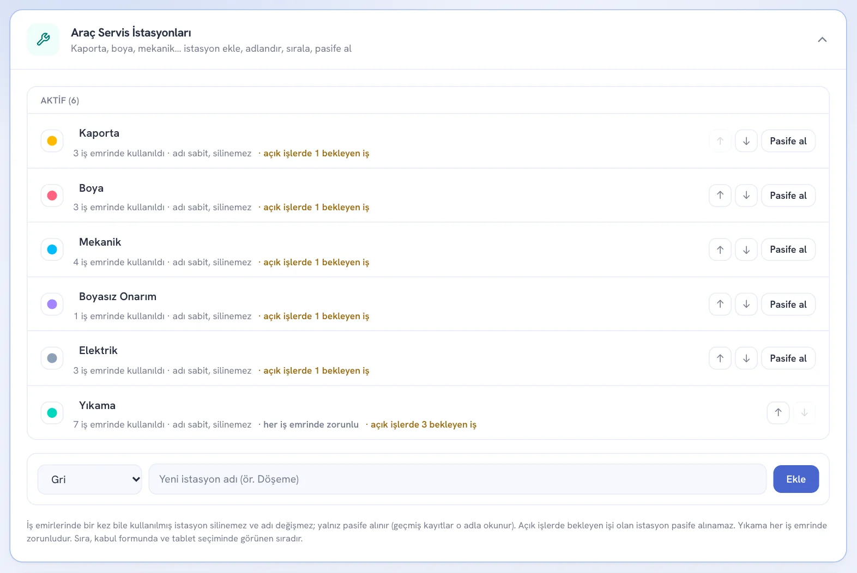Click the Mekanik station name
This screenshot has width=857, height=573.
[100, 242]
